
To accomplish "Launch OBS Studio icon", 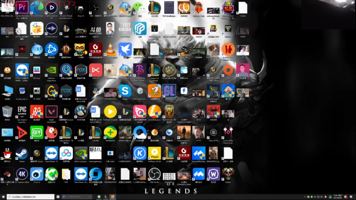I will point(154,174).
